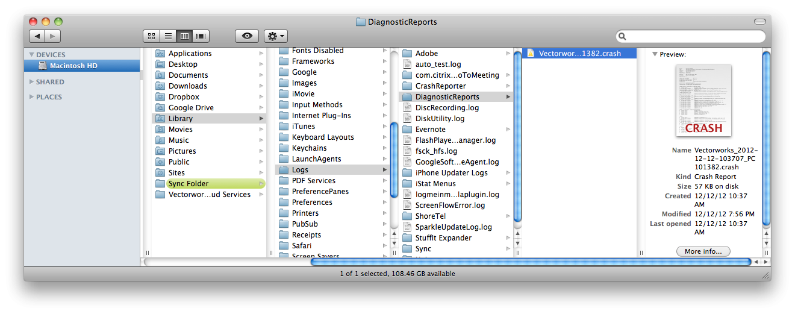Toggle the toolbar with the pill button
The image size is (795, 314).
tap(760, 22)
